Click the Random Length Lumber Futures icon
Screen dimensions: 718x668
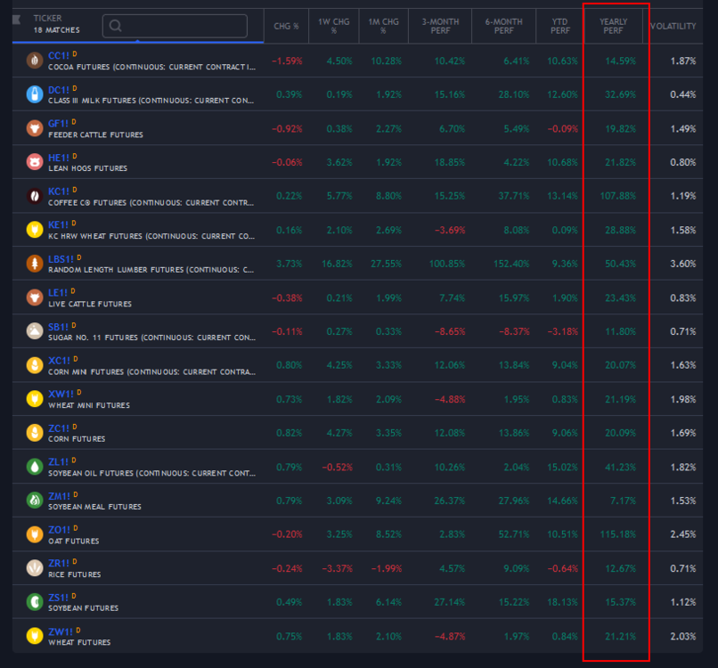pos(34,264)
